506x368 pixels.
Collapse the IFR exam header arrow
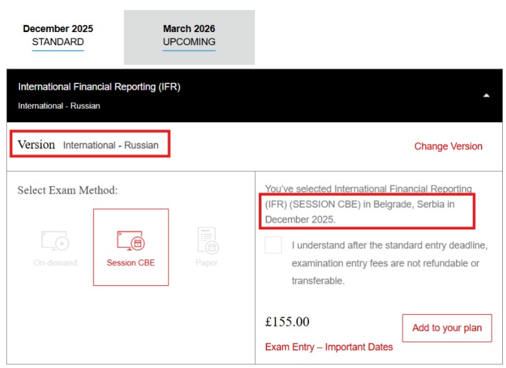coord(486,96)
